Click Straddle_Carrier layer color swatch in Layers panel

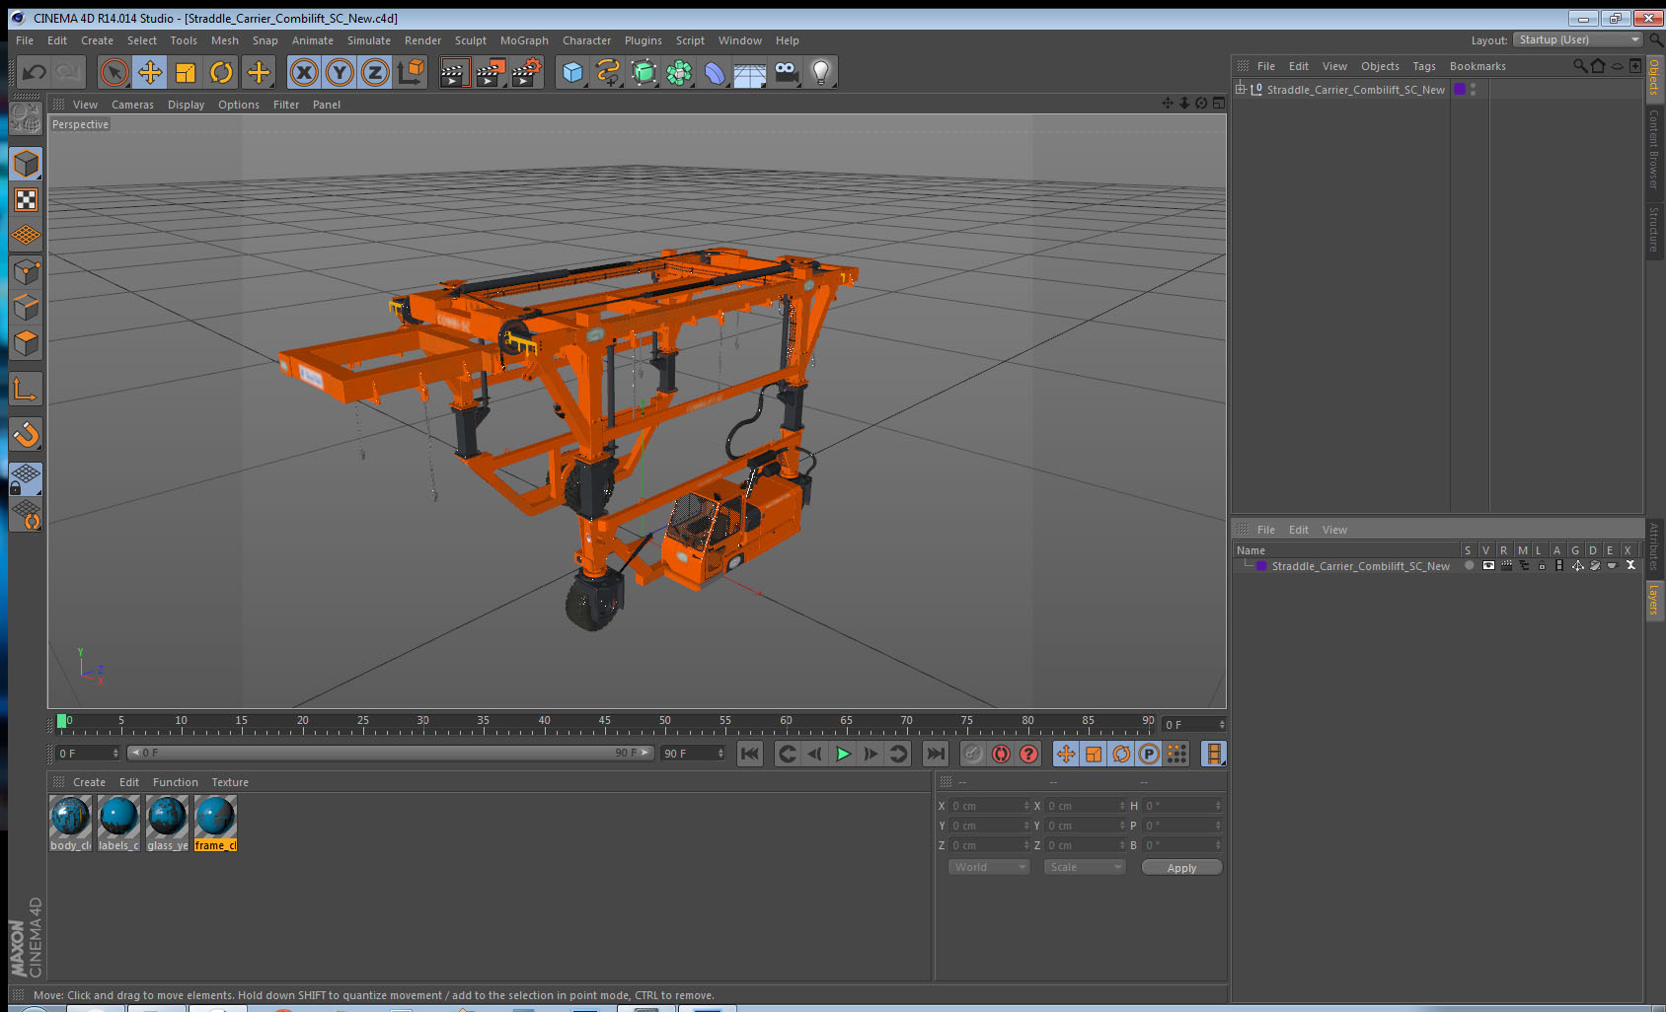[x=1261, y=566]
